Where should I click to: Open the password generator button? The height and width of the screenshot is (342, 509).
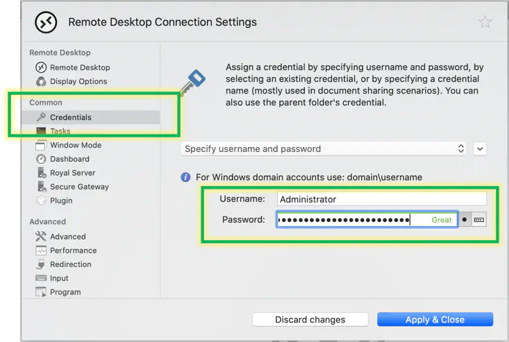(x=479, y=220)
